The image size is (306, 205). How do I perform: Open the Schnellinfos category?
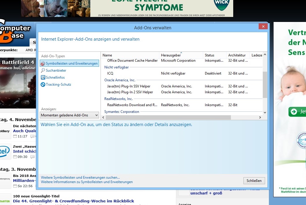point(55,77)
